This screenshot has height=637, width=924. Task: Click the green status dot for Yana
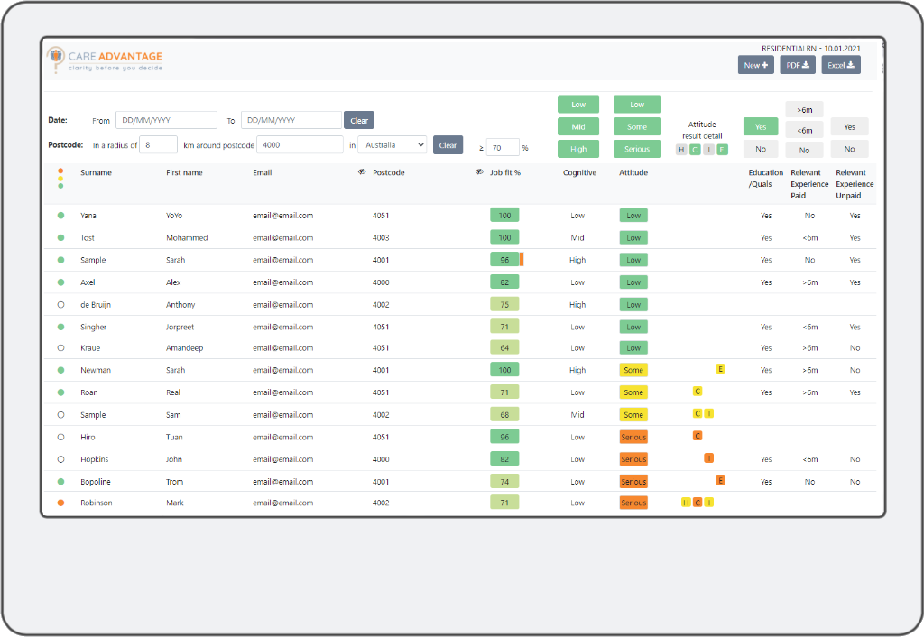tap(60, 216)
